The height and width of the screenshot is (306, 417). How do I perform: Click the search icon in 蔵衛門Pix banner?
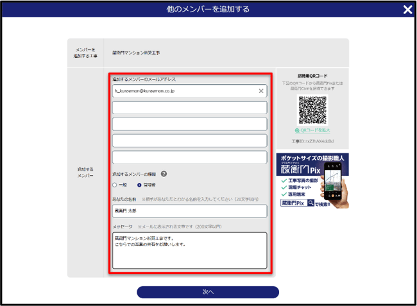tap(311, 203)
